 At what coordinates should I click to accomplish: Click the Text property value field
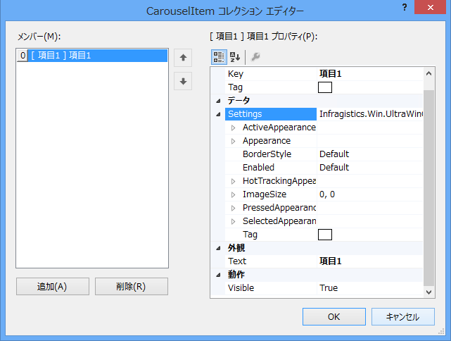(369, 261)
